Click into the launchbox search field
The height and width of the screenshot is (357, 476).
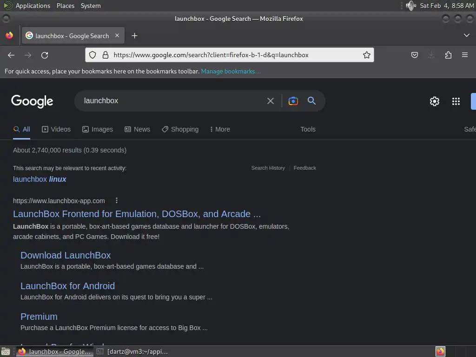click(170, 101)
